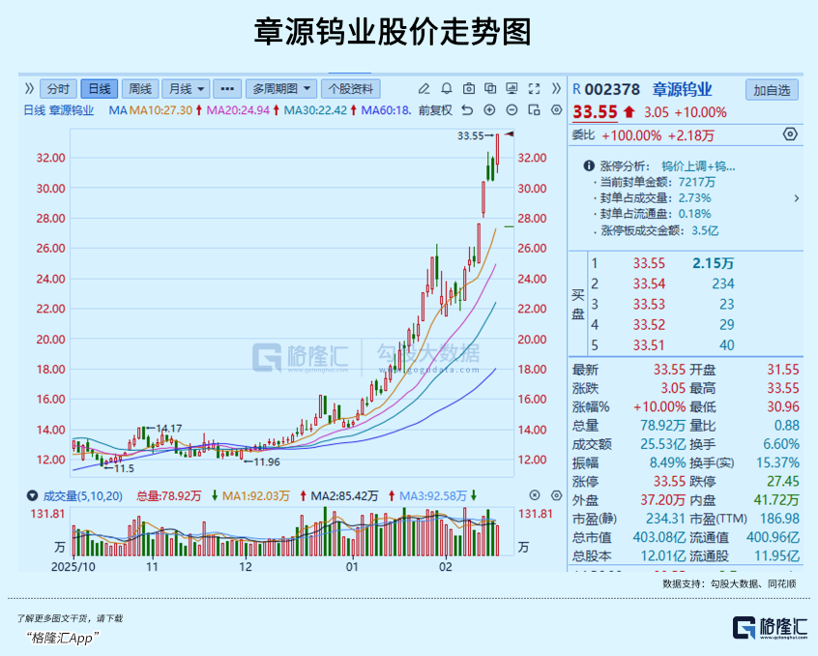Screen dimensions: 818x656
Task: Zoom in on the K-line chart
Action: pos(489,109)
